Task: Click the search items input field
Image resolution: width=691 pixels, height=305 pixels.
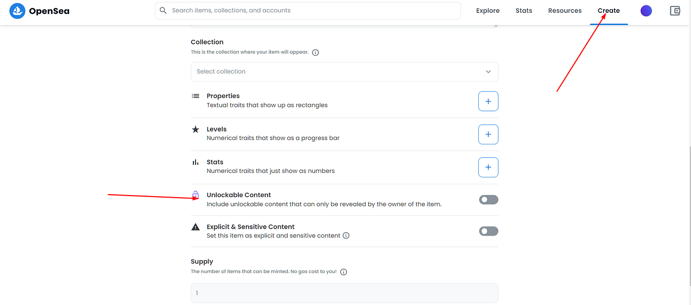Action: coord(313,10)
